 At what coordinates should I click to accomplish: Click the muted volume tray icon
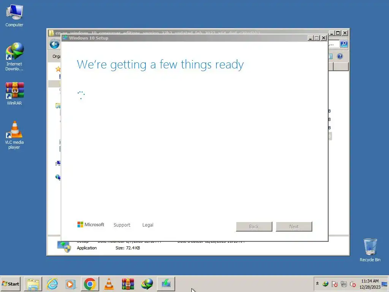coord(353,284)
